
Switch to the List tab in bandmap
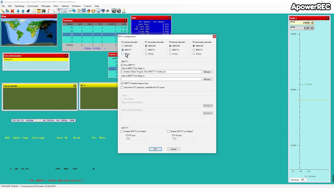click(302, 180)
